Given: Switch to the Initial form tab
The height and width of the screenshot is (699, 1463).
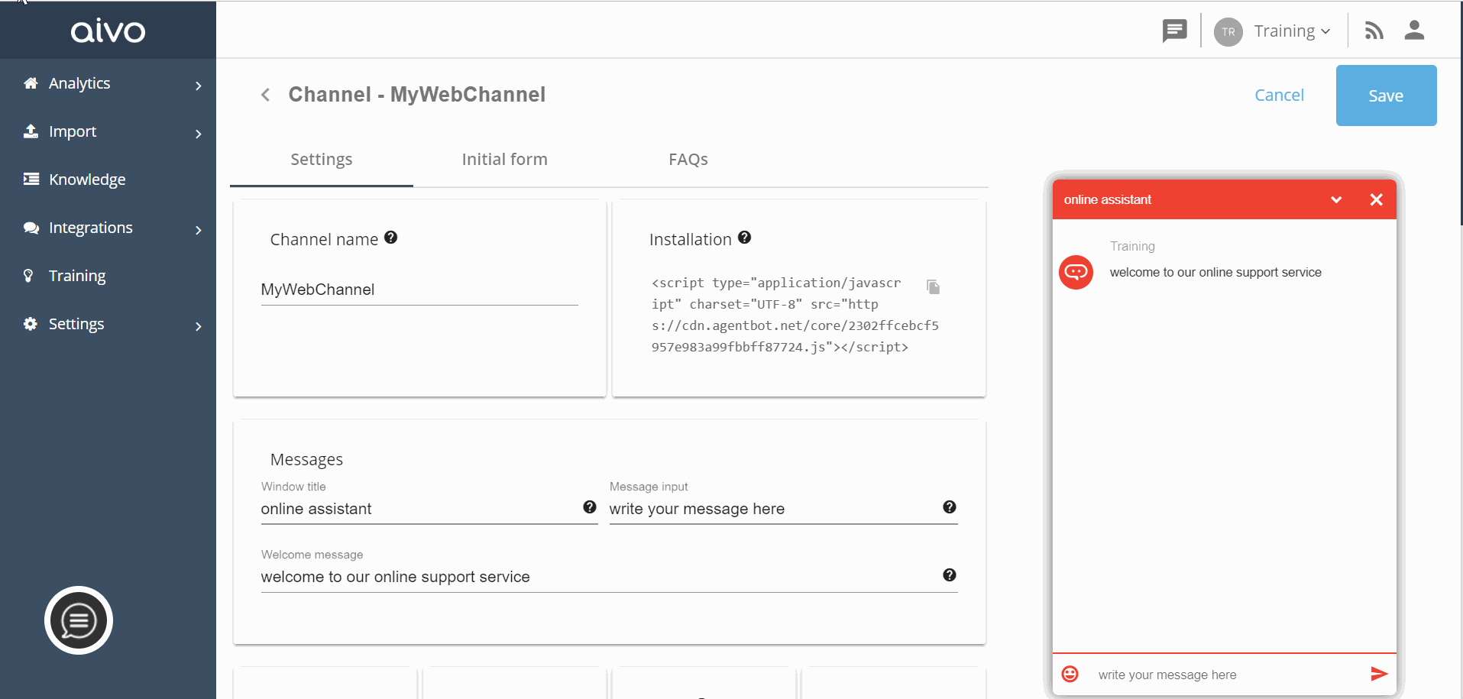Looking at the screenshot, I should coord(505,160).
